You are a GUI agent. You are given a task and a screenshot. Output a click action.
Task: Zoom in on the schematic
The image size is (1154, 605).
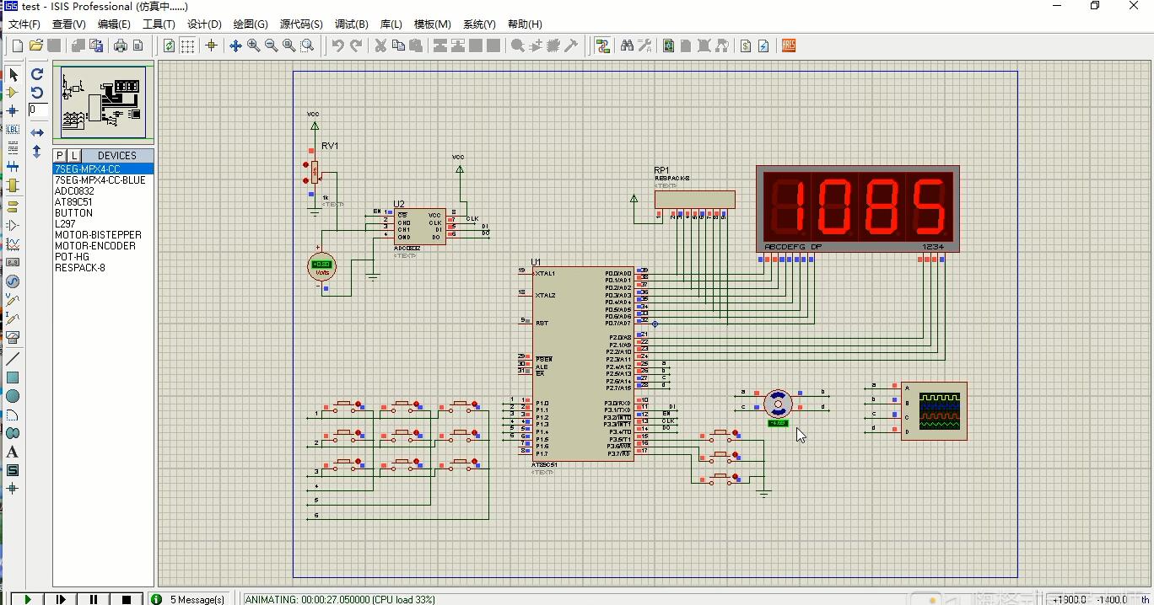(253, 46)
